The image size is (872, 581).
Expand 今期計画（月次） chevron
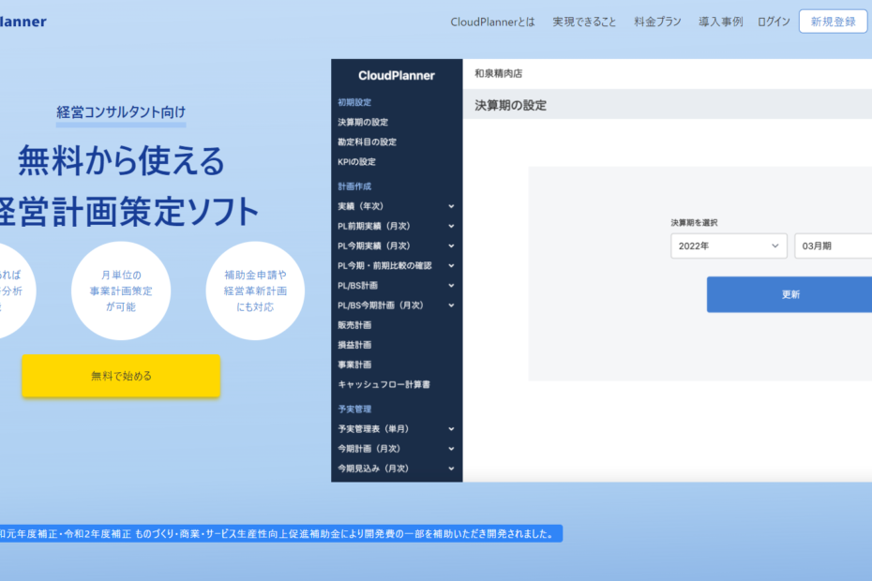[x=451, y=449]
